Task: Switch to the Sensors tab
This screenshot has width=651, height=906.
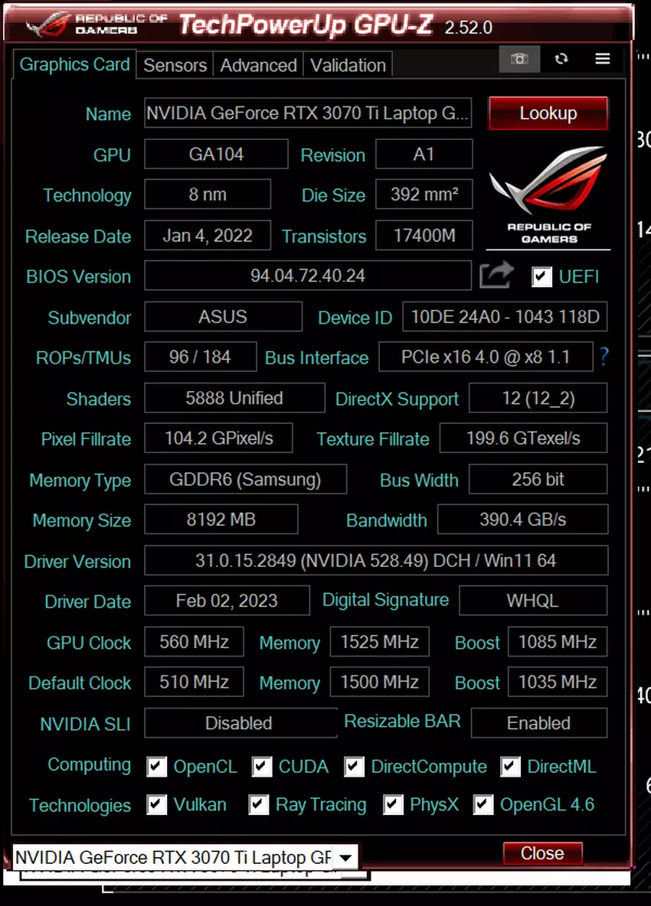Action: pyautogui.click(x=175, y=66)
